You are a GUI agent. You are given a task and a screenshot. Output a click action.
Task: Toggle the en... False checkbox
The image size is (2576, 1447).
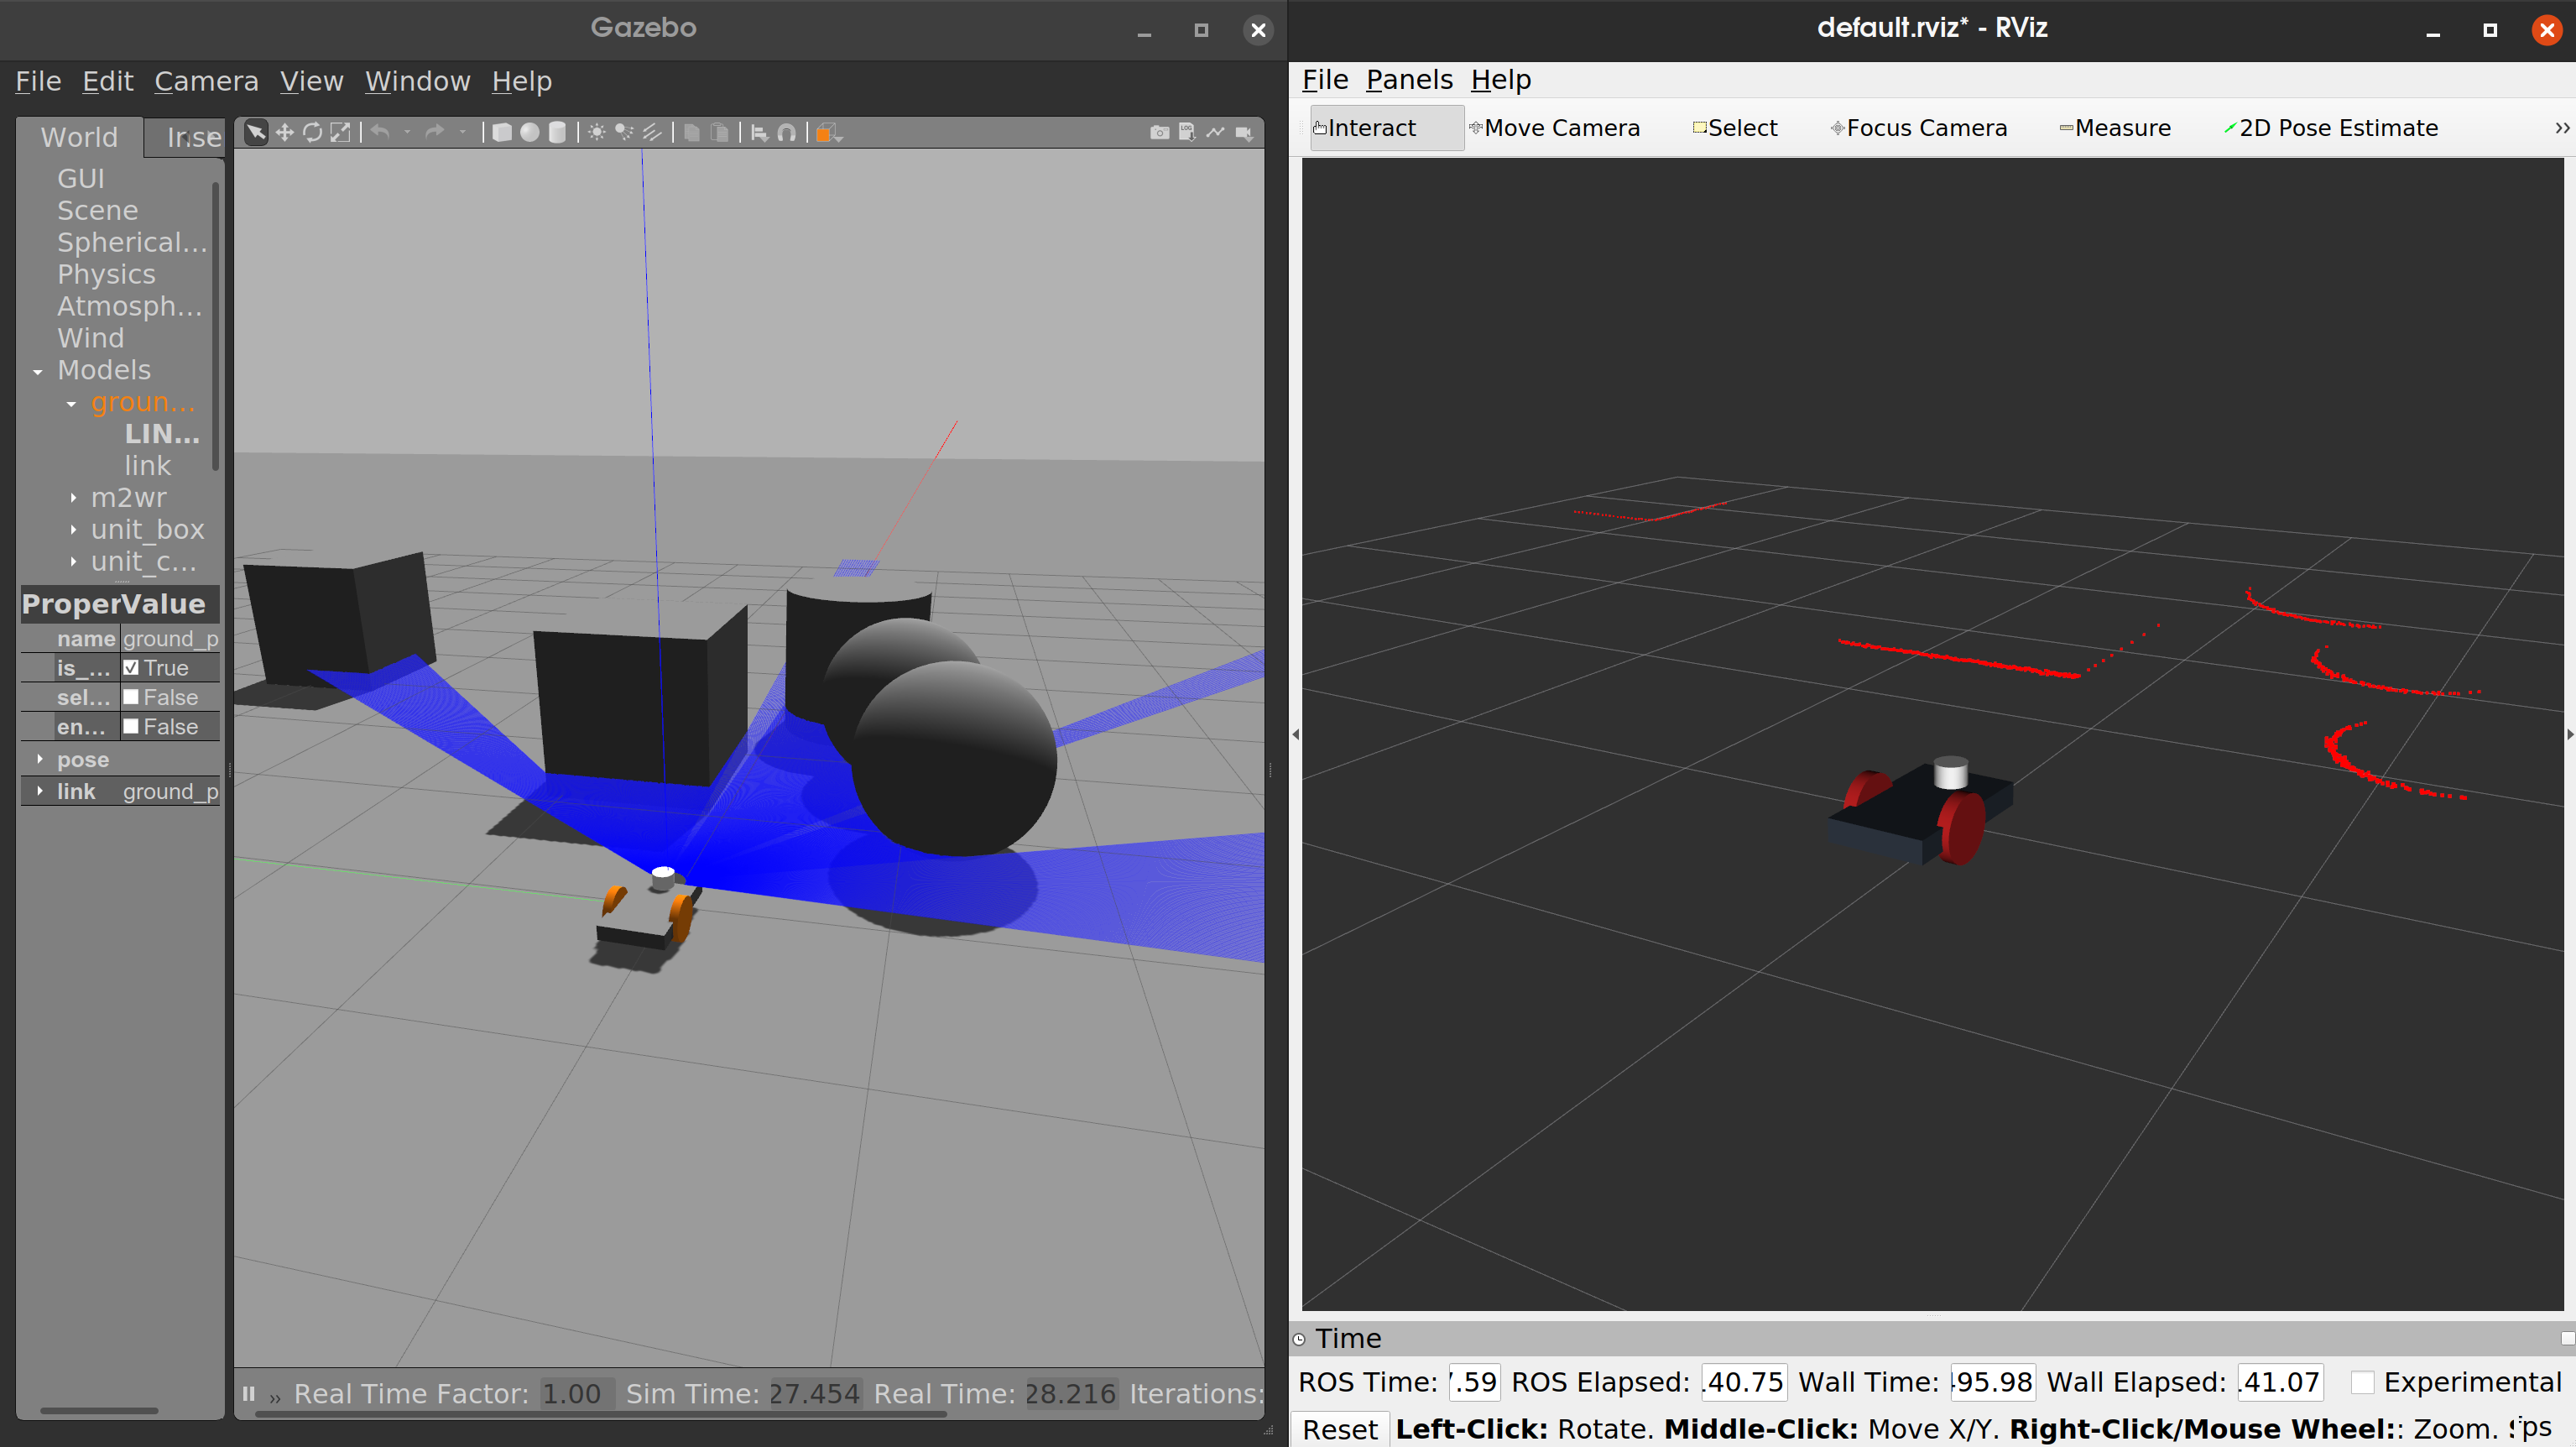coord(131,726)
